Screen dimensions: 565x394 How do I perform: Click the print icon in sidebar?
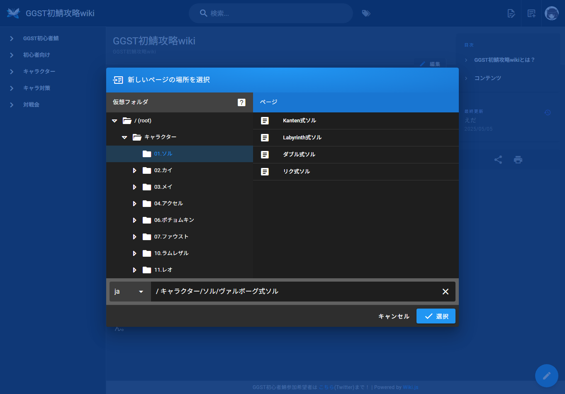pos(518,160)
